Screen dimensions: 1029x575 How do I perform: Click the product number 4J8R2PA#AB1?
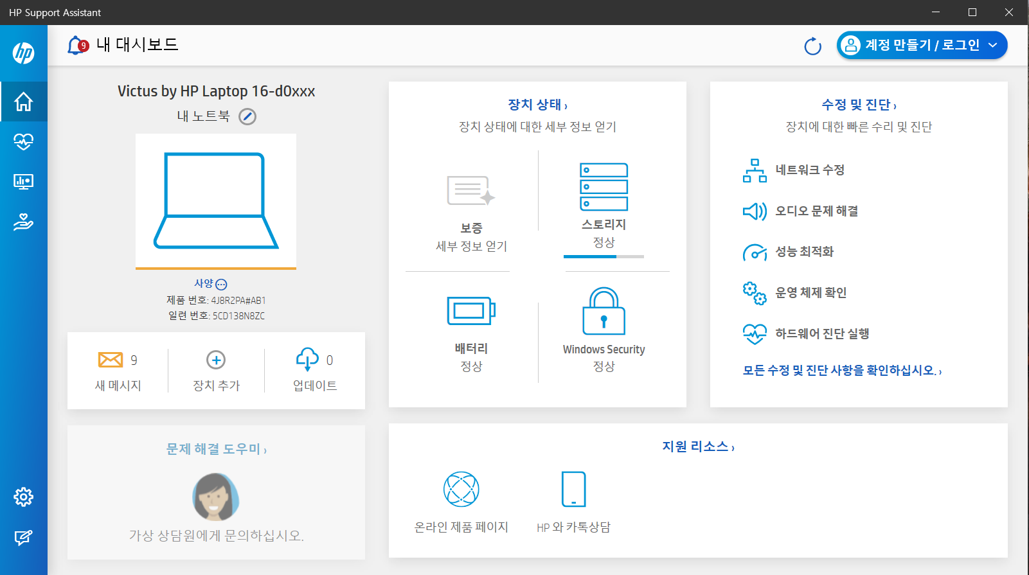click(x=238, y=300)
